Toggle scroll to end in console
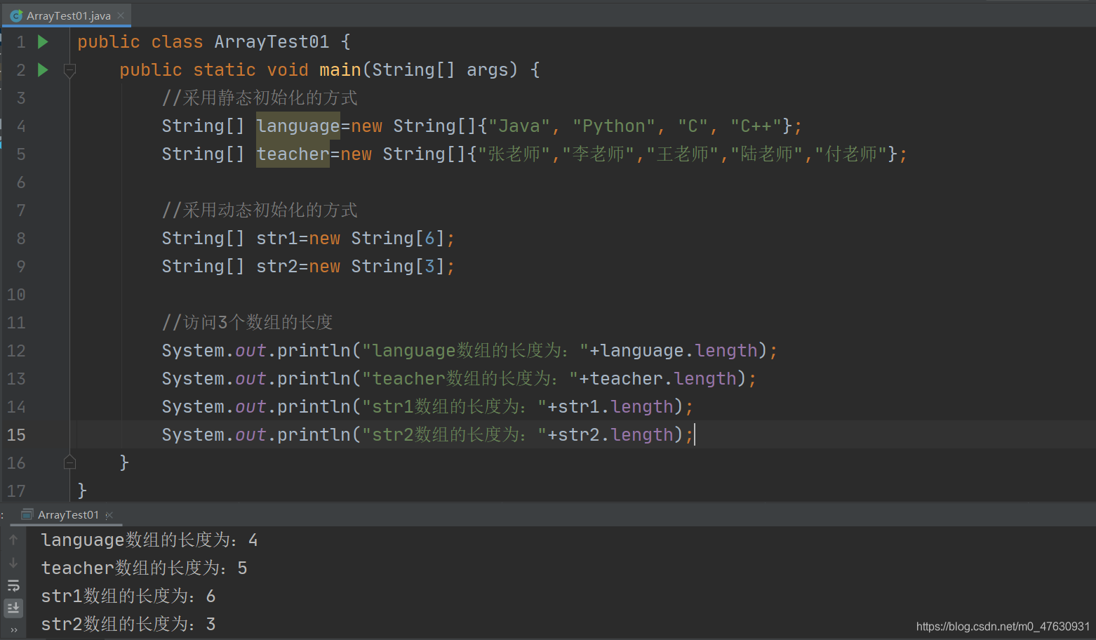Viewport: 1096px width, 640px height. (x=13, y=608)
